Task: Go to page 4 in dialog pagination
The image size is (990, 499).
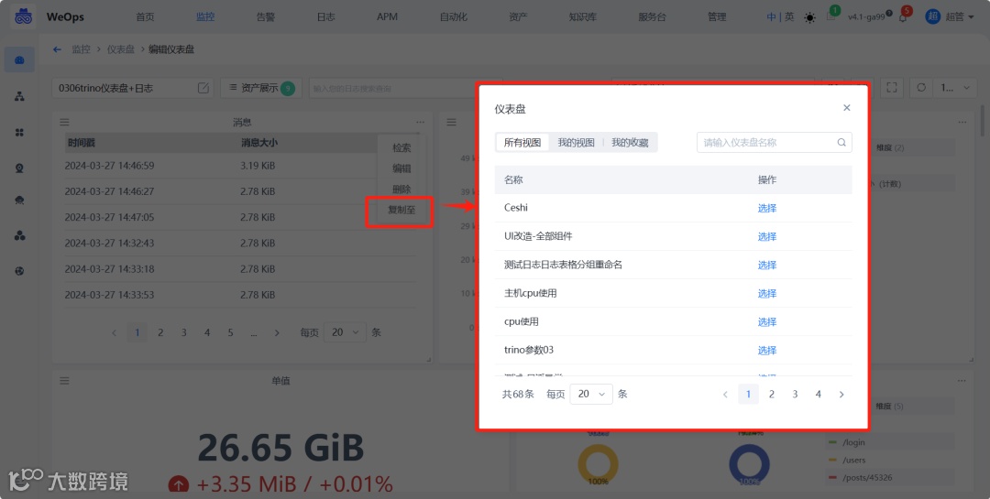Action: [819, 395]
